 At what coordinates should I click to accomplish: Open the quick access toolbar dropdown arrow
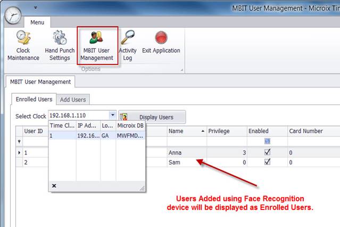click(x=36, y=7)
